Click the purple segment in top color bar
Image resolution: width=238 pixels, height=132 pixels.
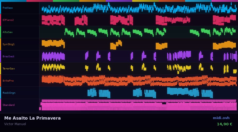click(x=119, y=1)
